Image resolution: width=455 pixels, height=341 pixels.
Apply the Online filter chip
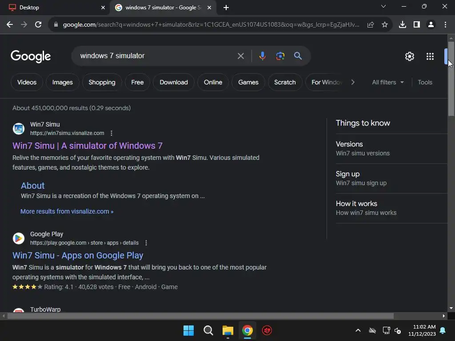213,82
